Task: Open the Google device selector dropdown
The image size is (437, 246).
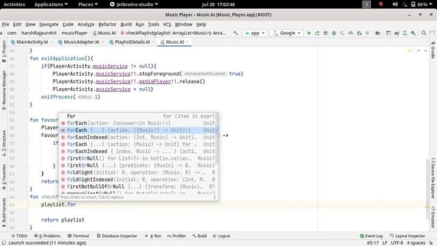Action: click(287, 33)
